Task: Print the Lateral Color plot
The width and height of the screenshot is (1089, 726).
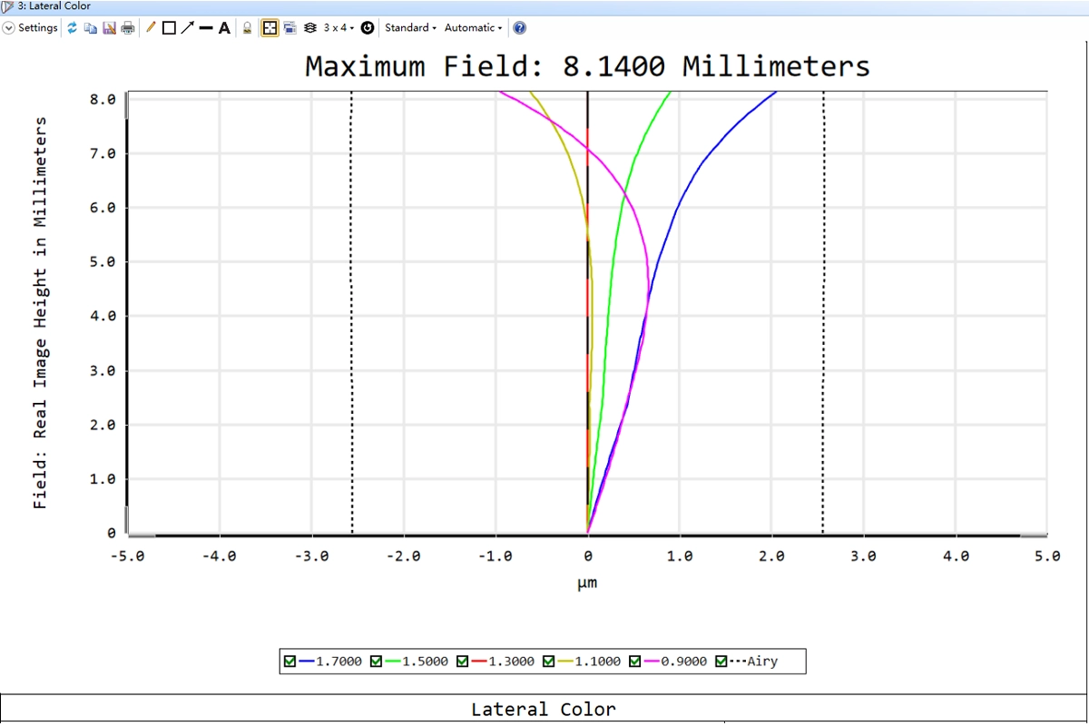Action: click(x=128, y=28)
